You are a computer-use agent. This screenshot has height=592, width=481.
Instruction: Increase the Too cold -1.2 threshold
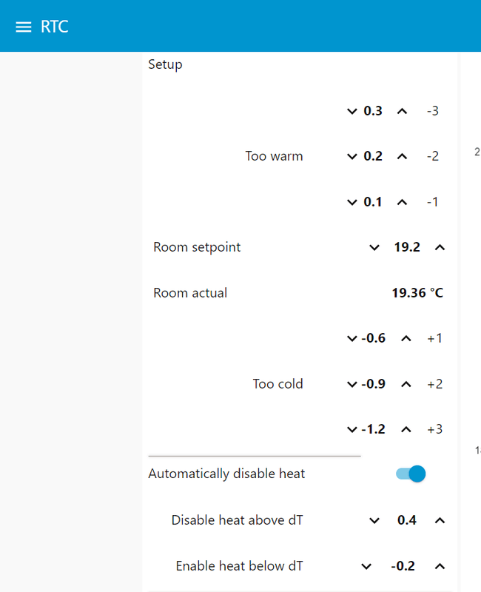[x=406, y=428]
